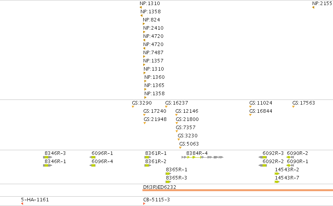The image size is (333, 206).
Task: Click the NP:824 insertion triangle marker
Action: point(144,24)
